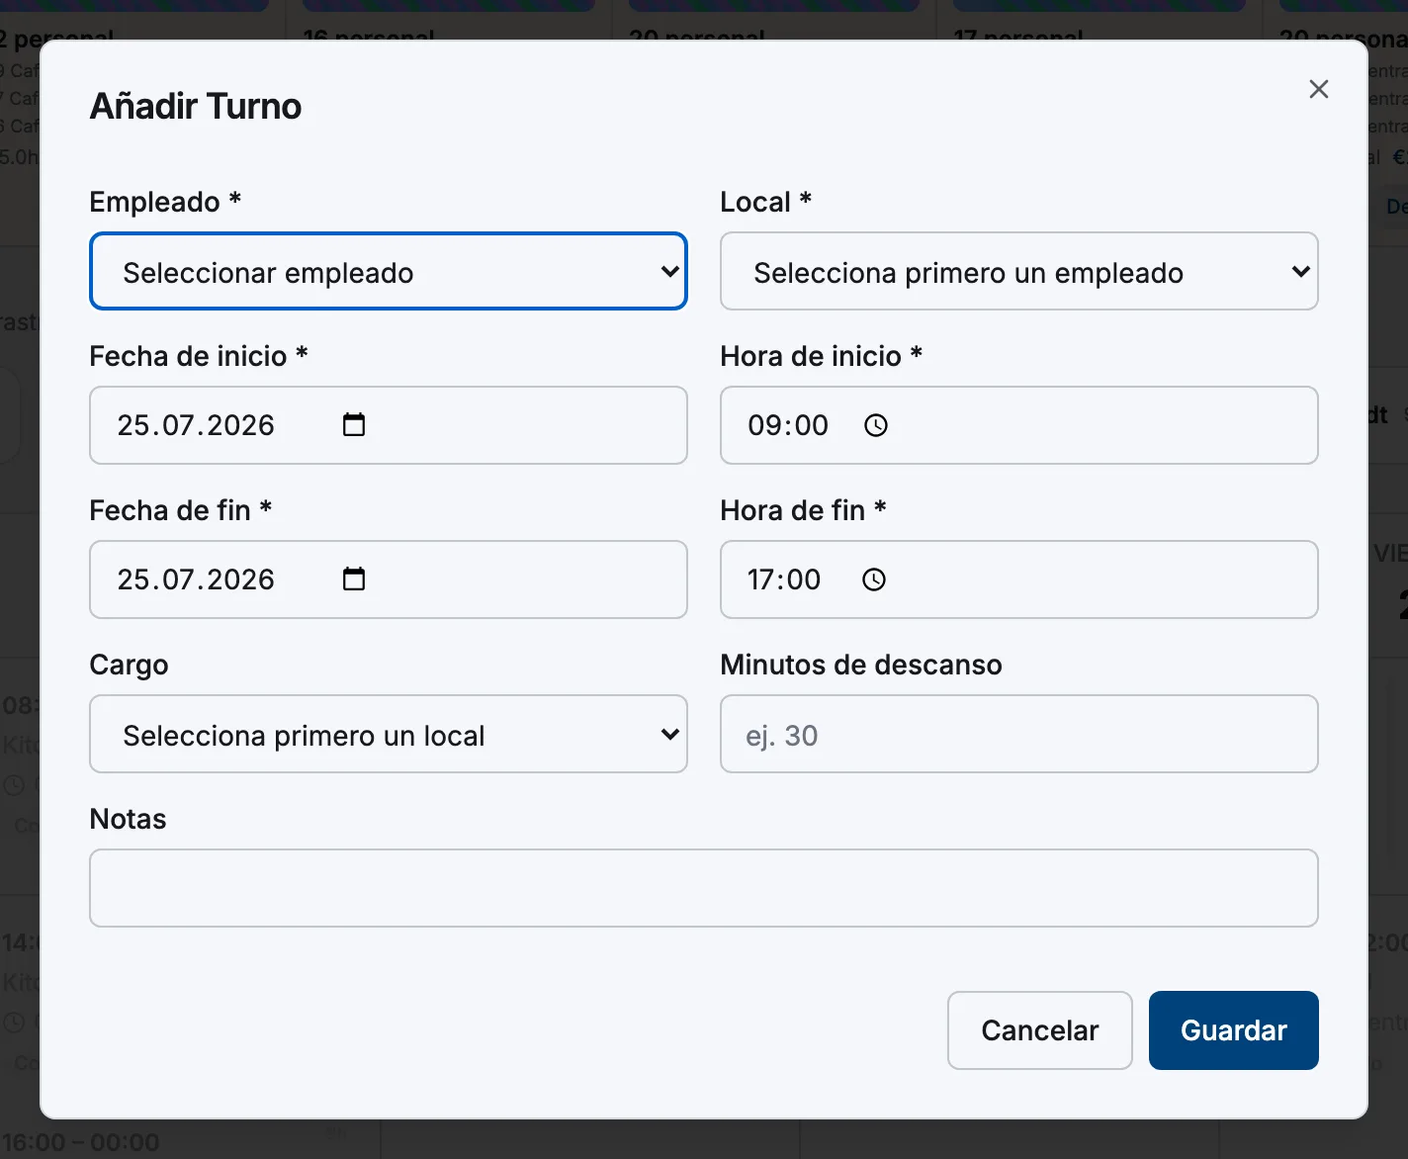Open clock picker for Hora de fin
1408x1159 pixels.
pyautogui.click(x=874, y=579)
